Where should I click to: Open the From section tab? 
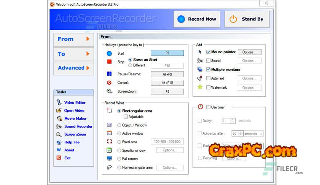pyautogui.click(x=73, y=39)
